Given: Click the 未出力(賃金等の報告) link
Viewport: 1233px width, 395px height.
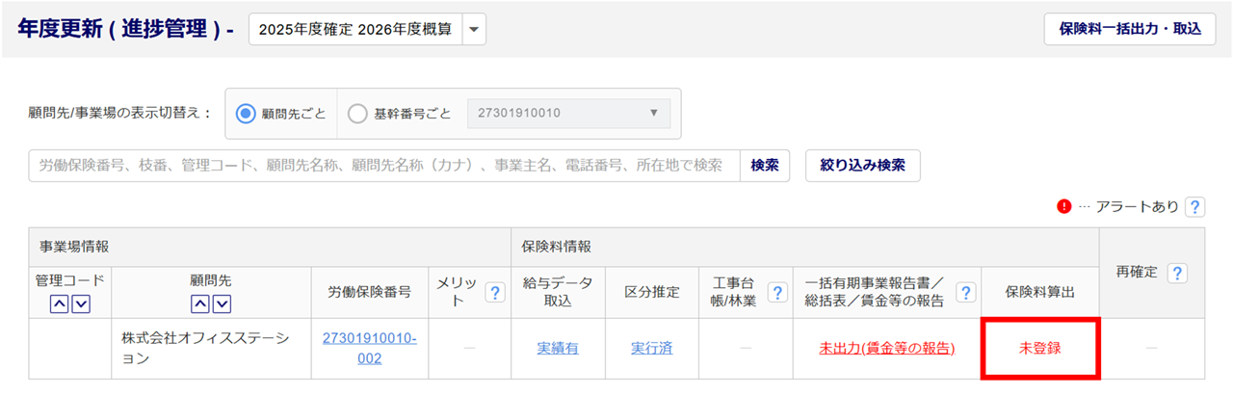Looking at the screenshot, I should 886,349.
